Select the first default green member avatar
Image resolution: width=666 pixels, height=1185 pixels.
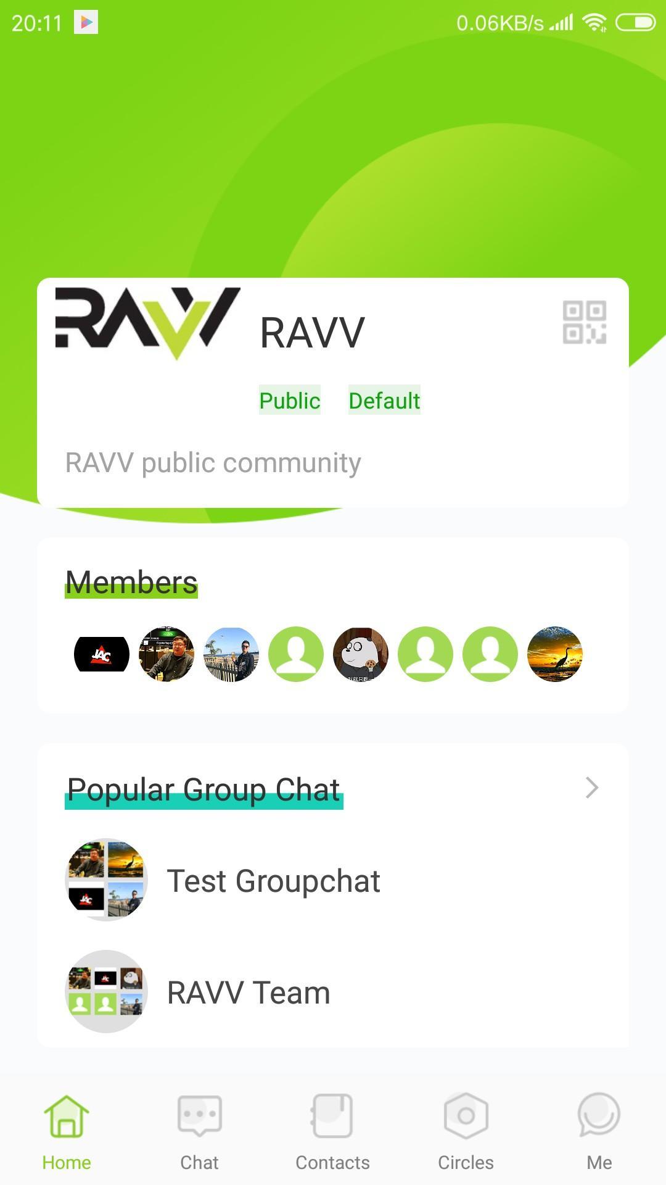[x=296, y=654]
